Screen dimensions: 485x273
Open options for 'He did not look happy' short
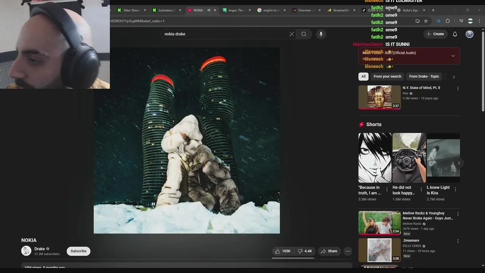pyautogui.click(x=421, y=189)
